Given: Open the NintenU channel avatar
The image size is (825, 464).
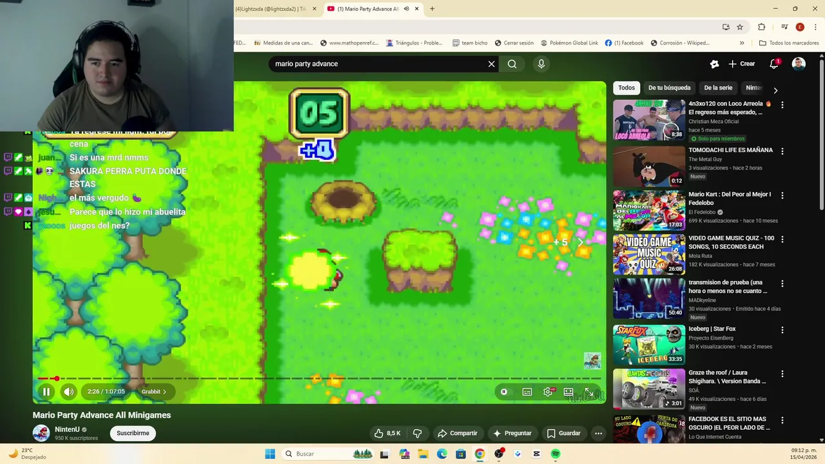Looking at the screenshot, I should point(41,433).
